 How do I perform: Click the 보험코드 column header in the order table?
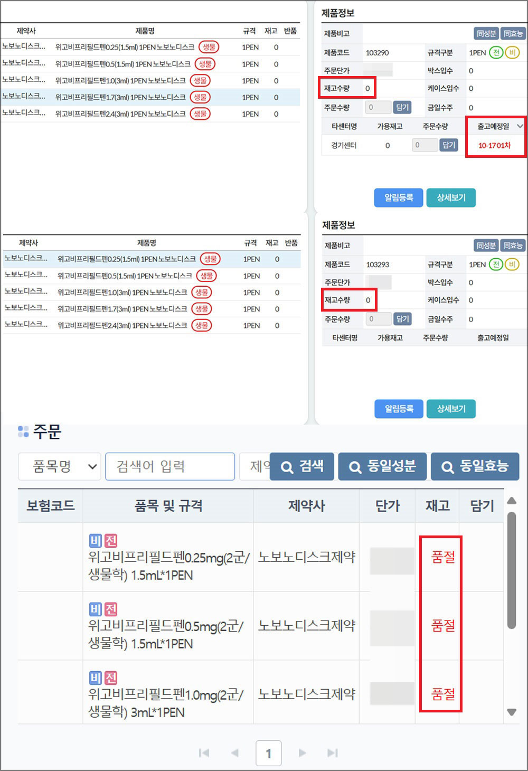pyautogui.click(x=51, y=506)
